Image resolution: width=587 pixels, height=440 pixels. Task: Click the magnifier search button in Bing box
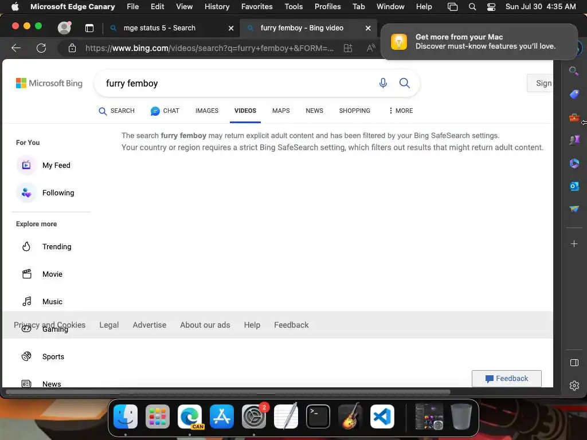tap(404, 83)
